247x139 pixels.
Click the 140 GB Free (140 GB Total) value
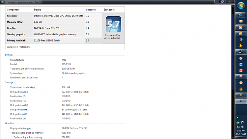75,114
